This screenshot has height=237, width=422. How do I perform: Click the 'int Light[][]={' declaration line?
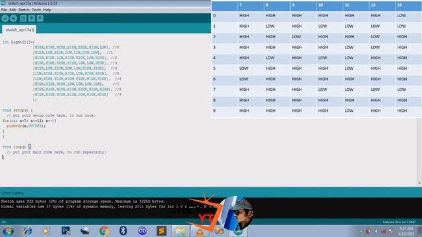coord(18,42)
